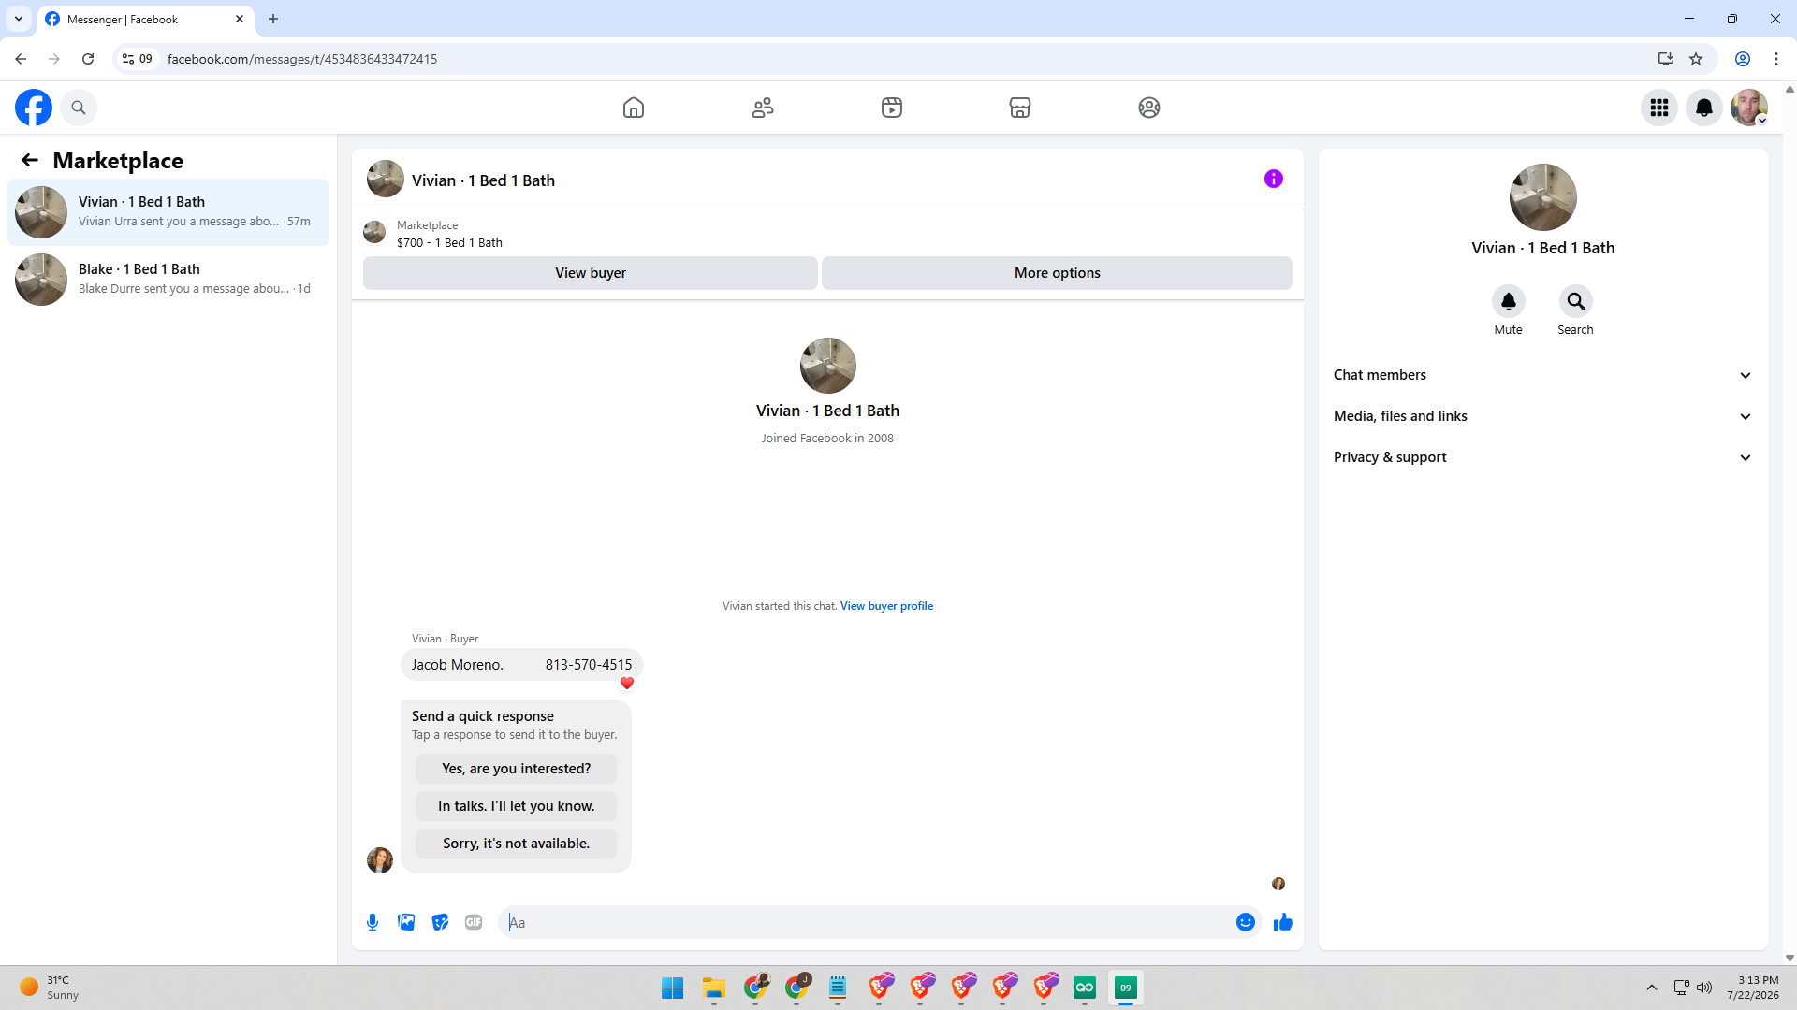Focus the Aa message input field
This screenshot has height=1010, width=1797.
coord(866,922)
